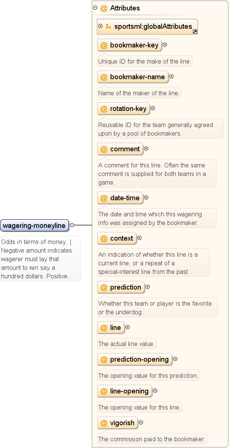Expand the context attribute plus icon

point(139,238)
